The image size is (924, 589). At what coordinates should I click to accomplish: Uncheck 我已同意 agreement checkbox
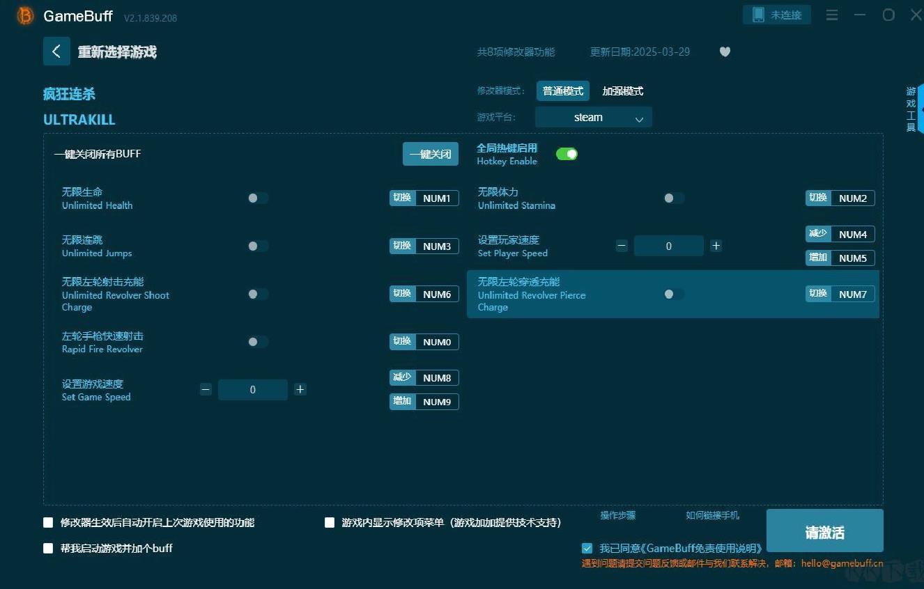[587, 548]
